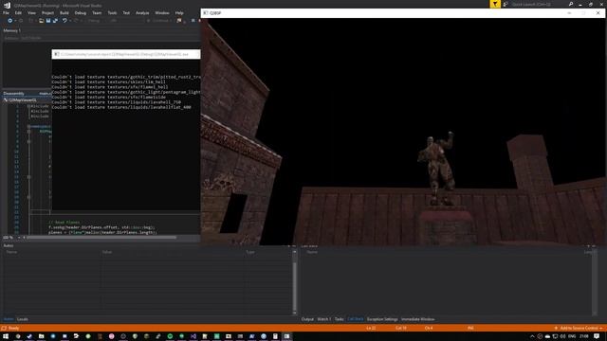The width and height of the screenshot is (607, 341).
Task: Click the volume icon in system tray
Action: (x=562, y=336)
